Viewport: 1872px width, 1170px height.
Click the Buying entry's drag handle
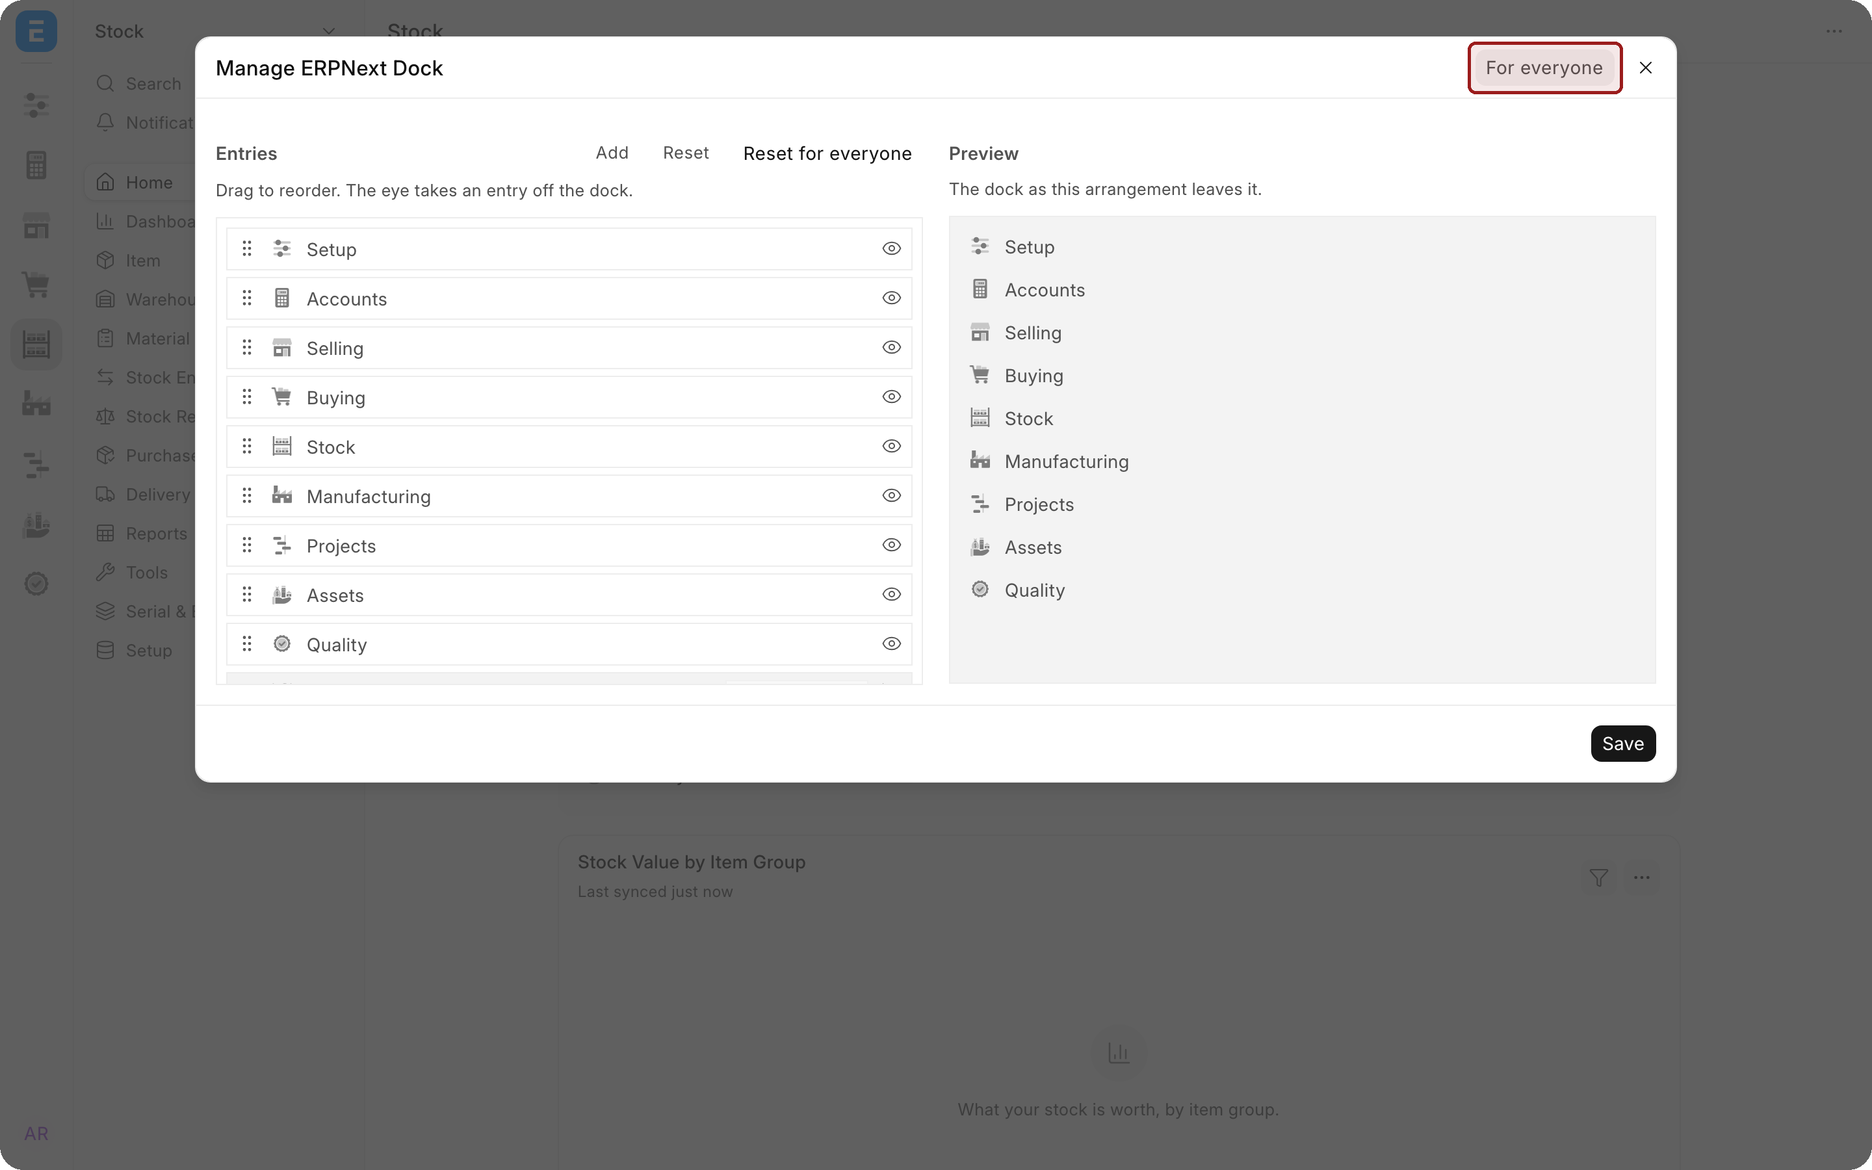247,397
